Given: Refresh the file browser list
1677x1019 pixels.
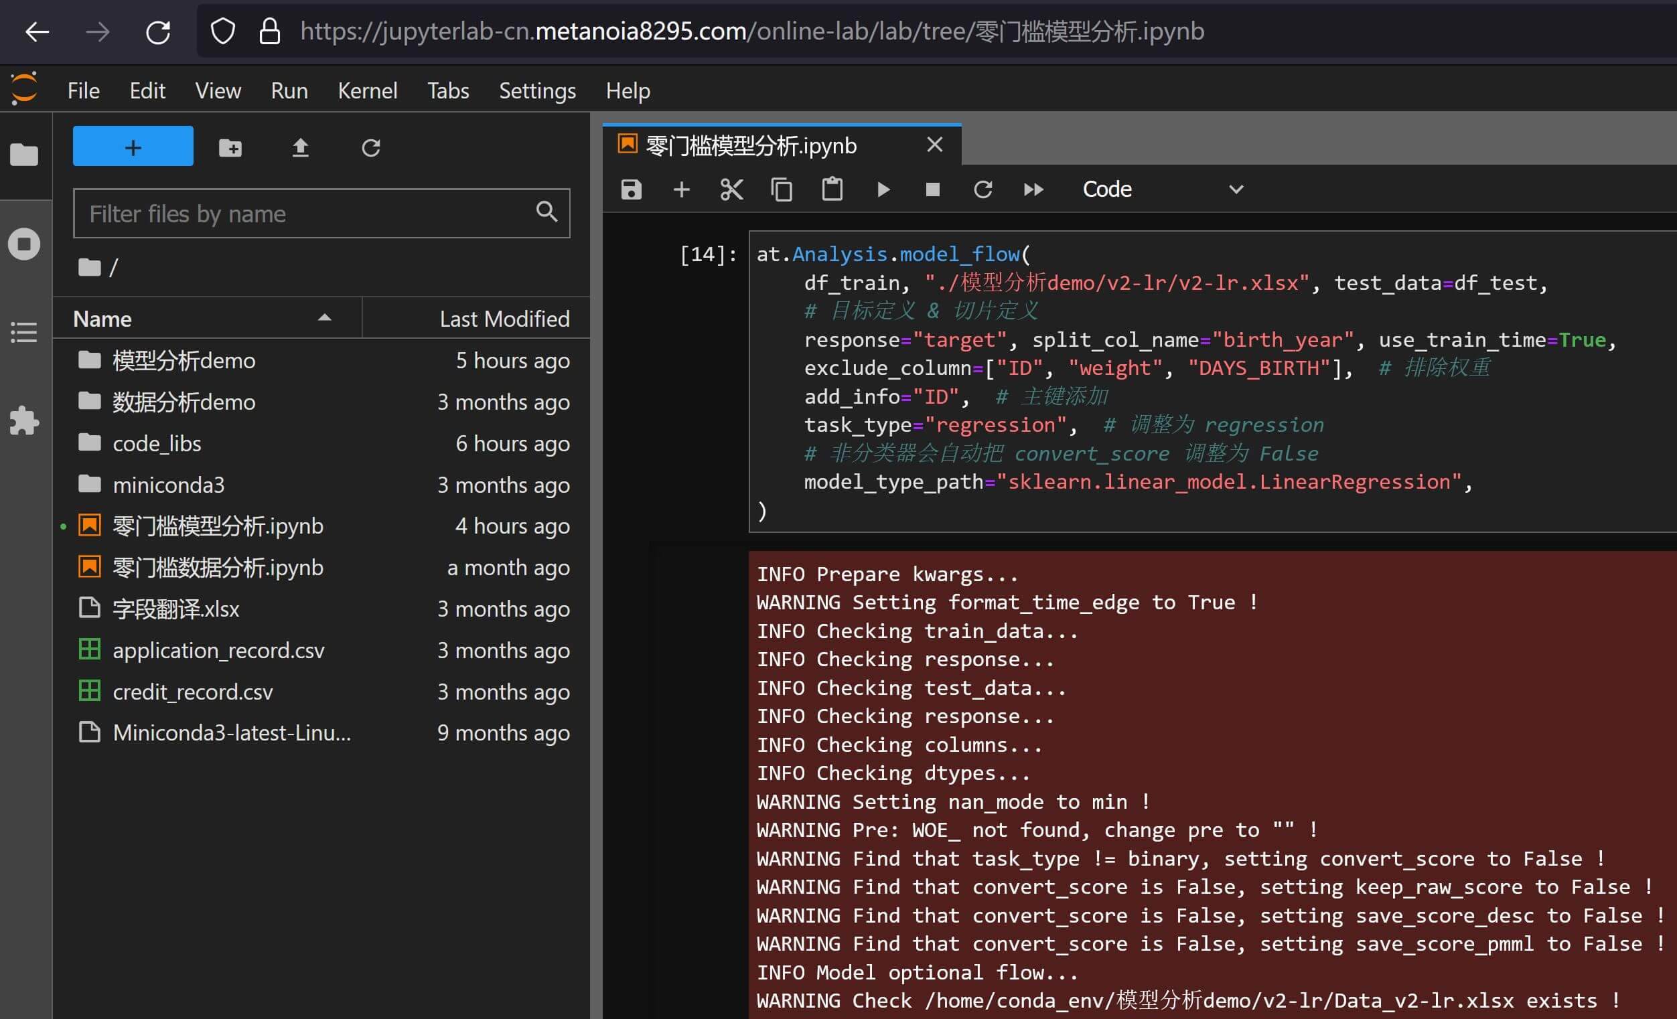Looking at the screenshot, I should (x=370, y=147).
